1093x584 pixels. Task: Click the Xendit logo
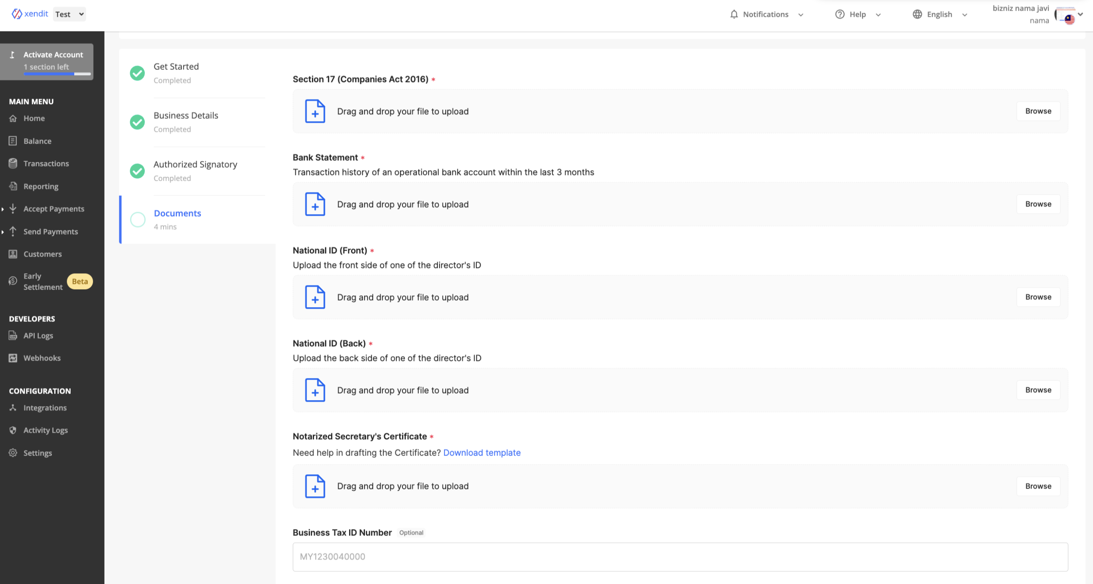coord(30,14)
